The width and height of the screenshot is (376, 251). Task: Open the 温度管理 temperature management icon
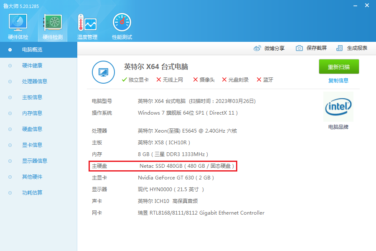coord(87,23)
